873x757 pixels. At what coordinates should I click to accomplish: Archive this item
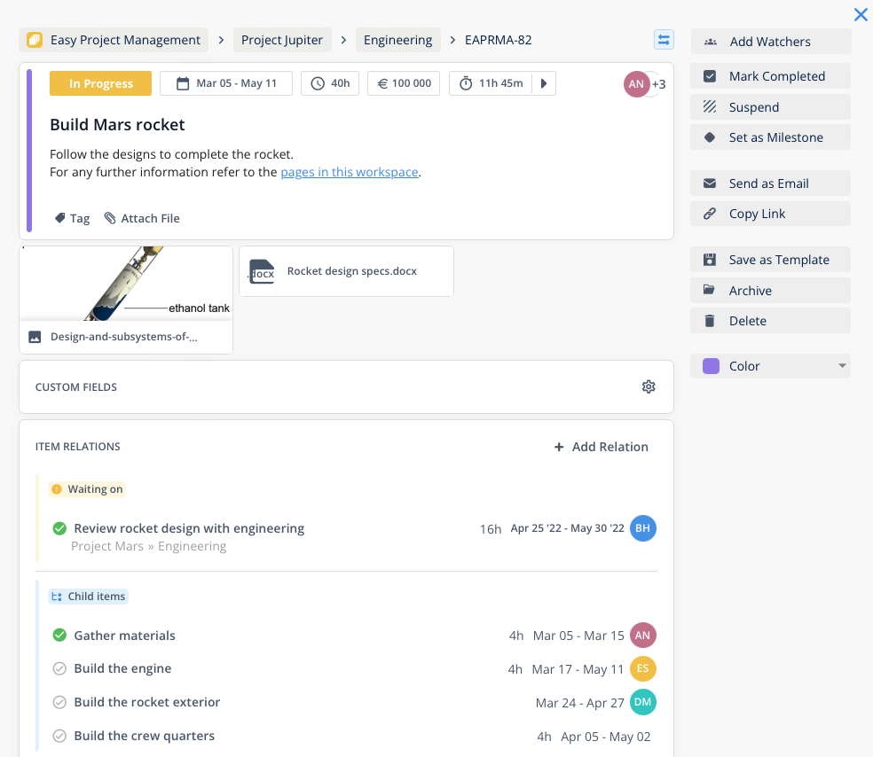point(771,291)
